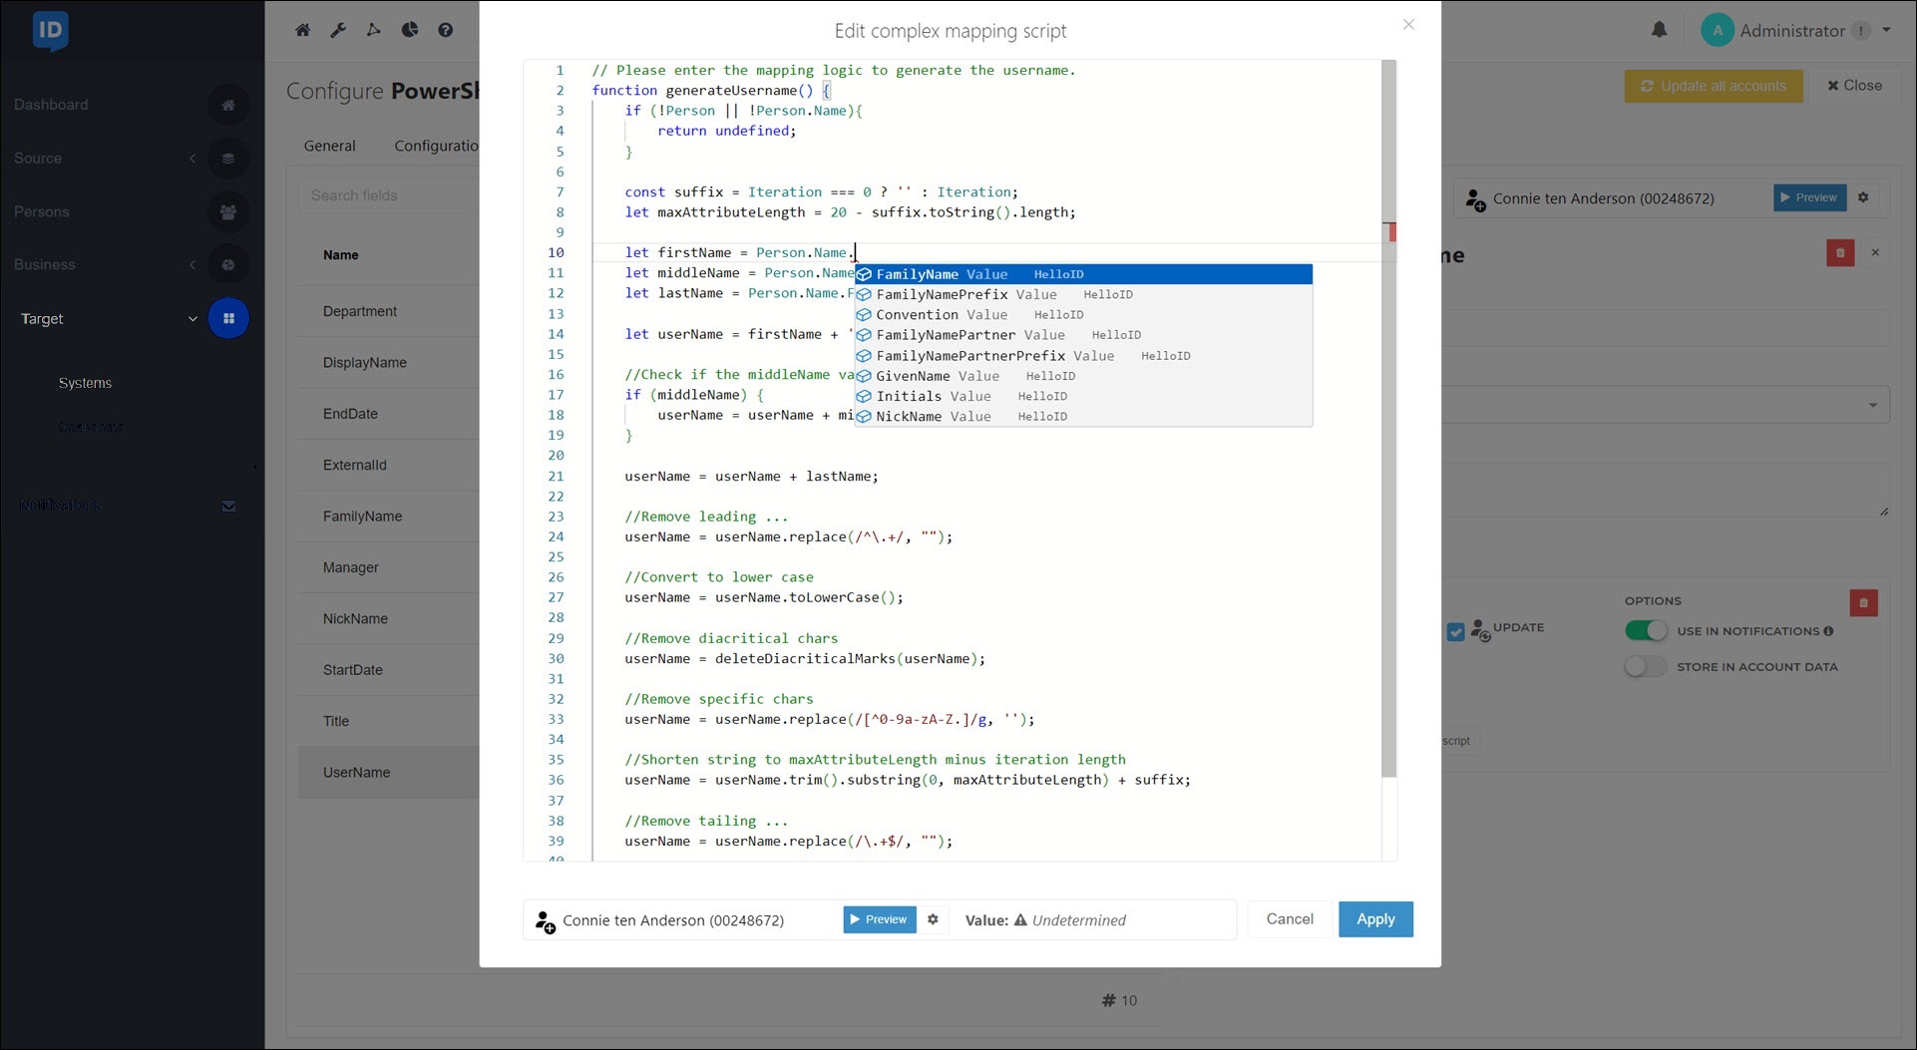Click Preview button in background panel
Screen dimensions: 1917x1050
pyautogui.click(x=1809, y=197)
